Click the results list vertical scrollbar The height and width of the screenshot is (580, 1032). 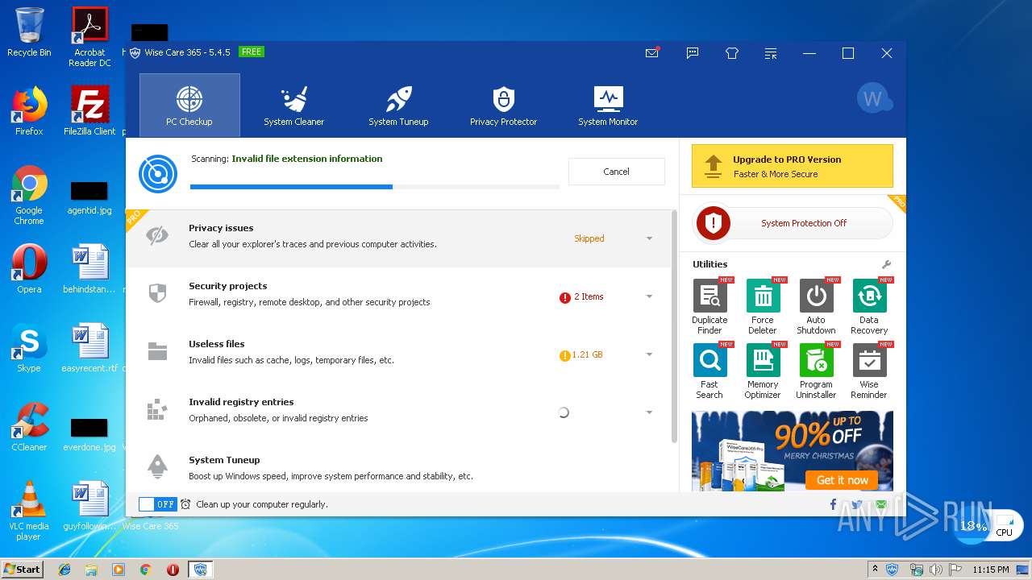coord(675,326)
